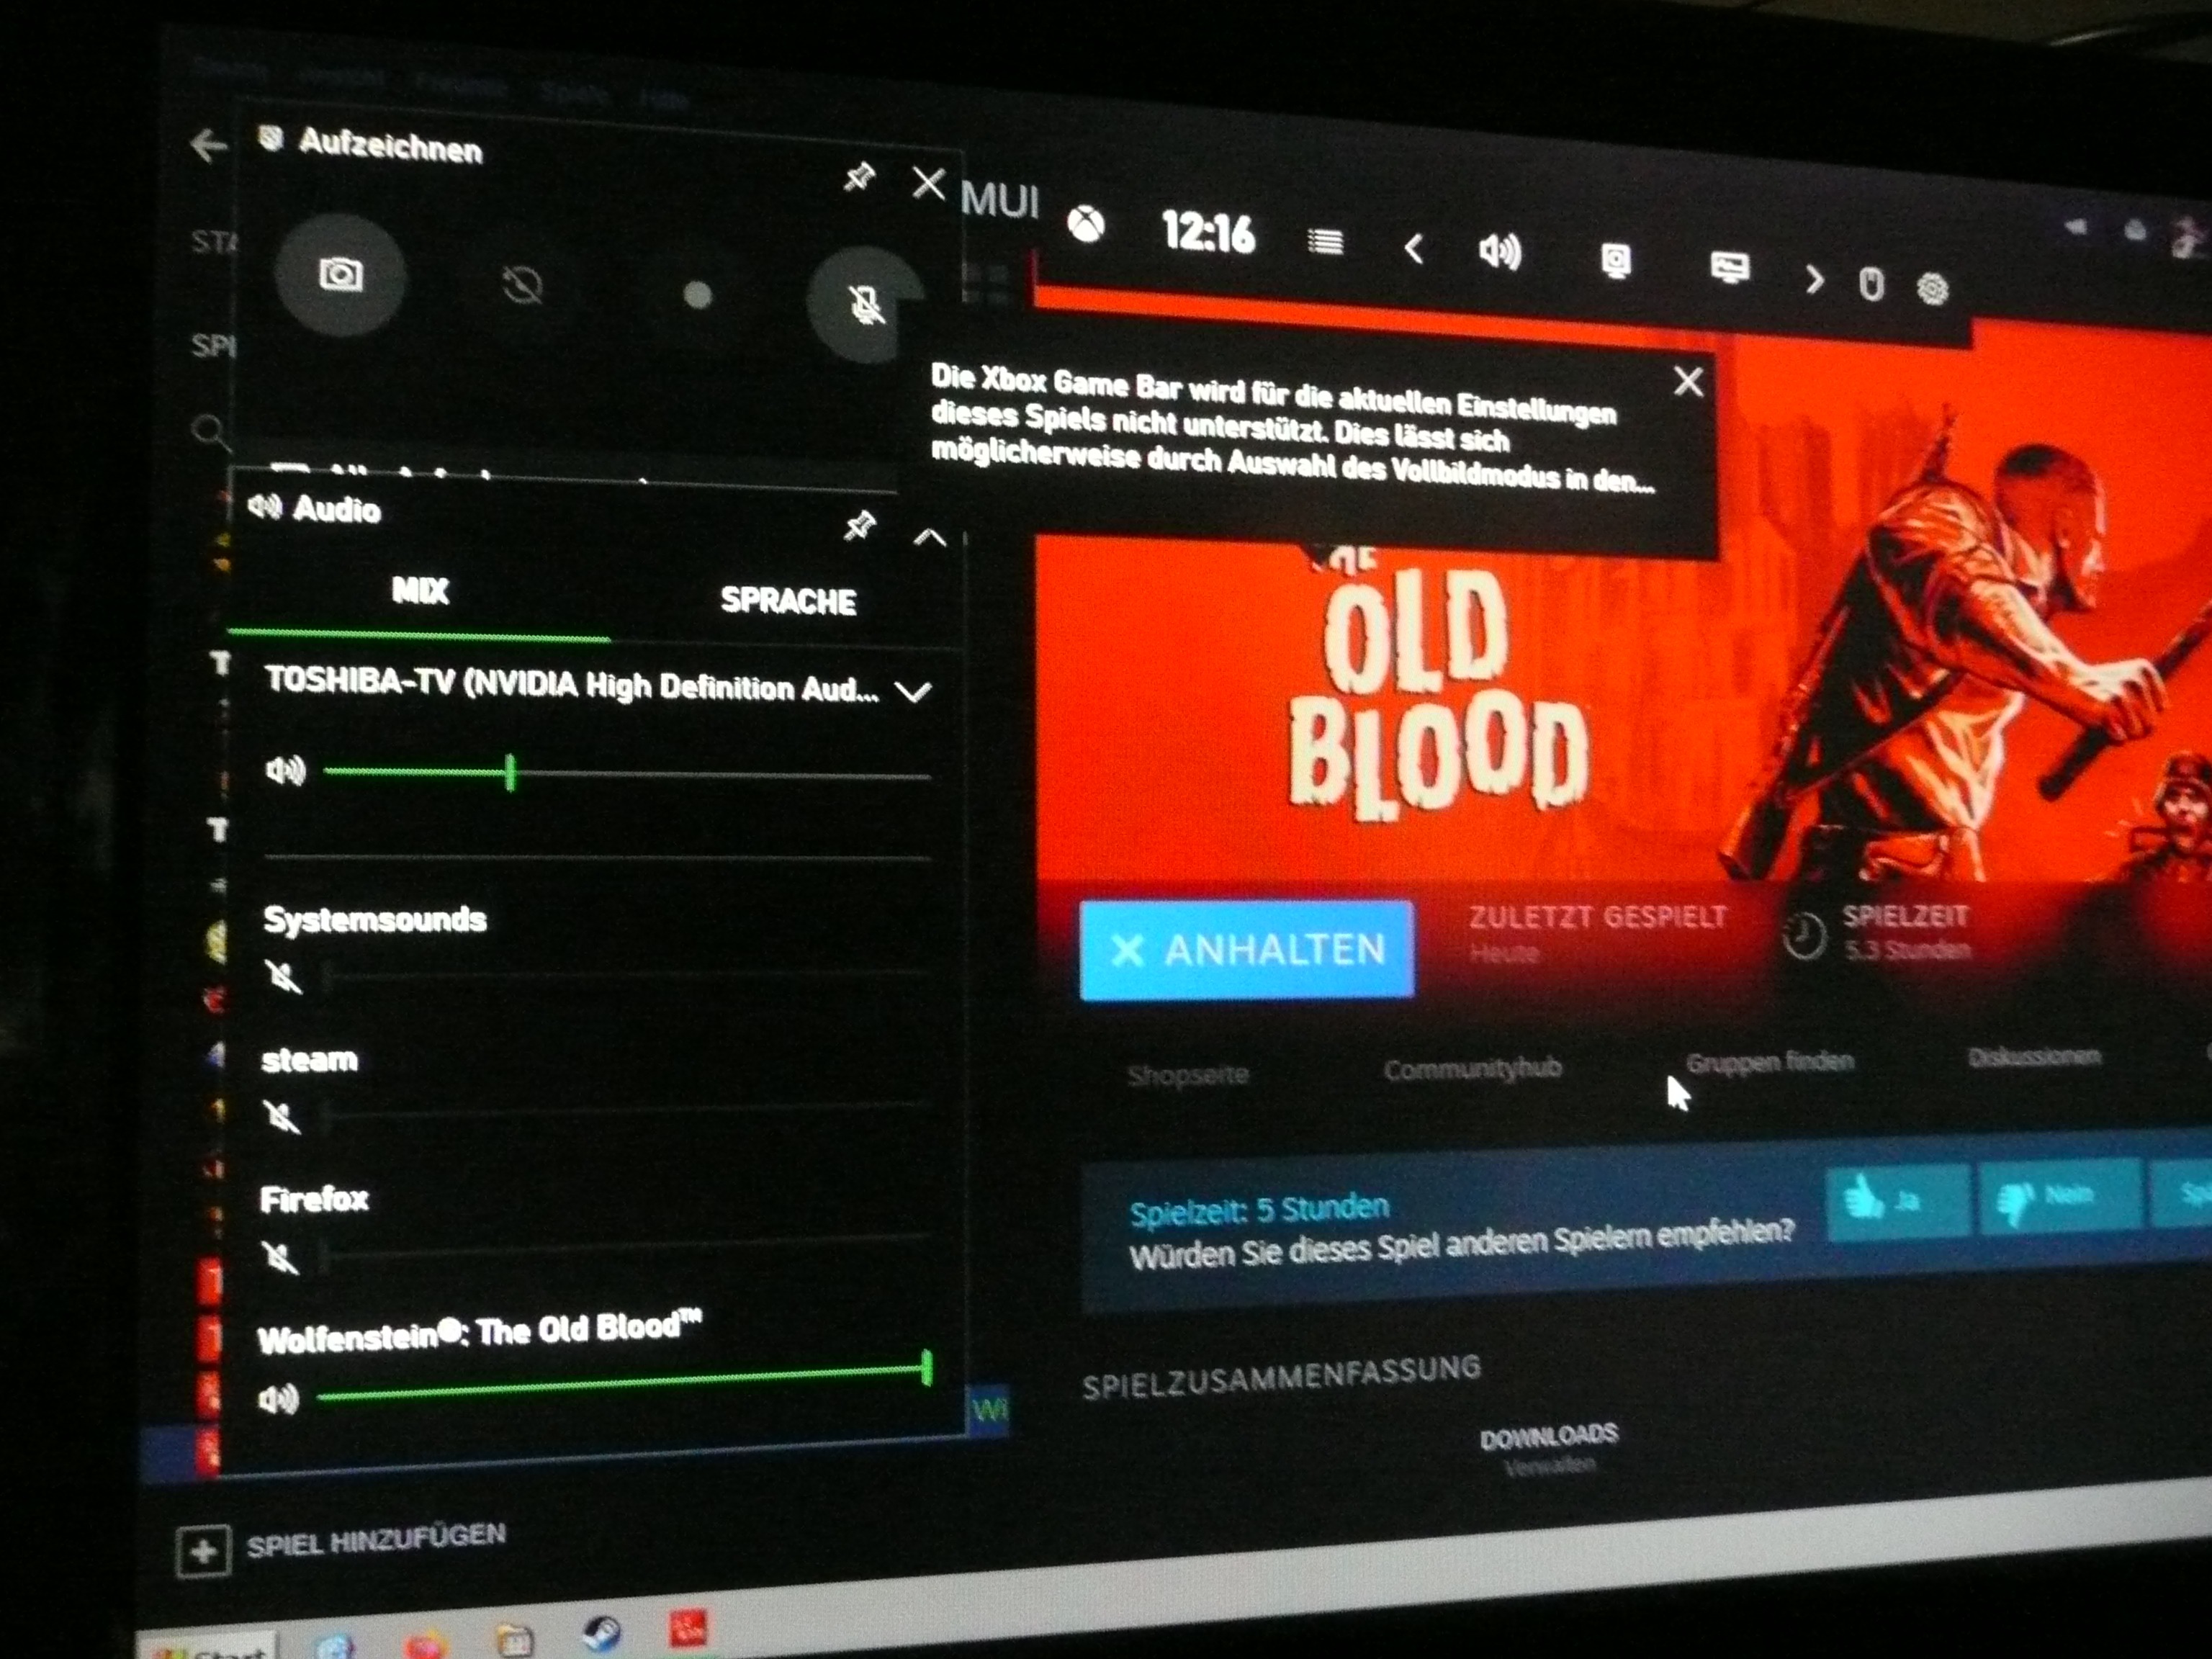Click SPIELZUSAMMENFASSUNG heading

1281,1378
